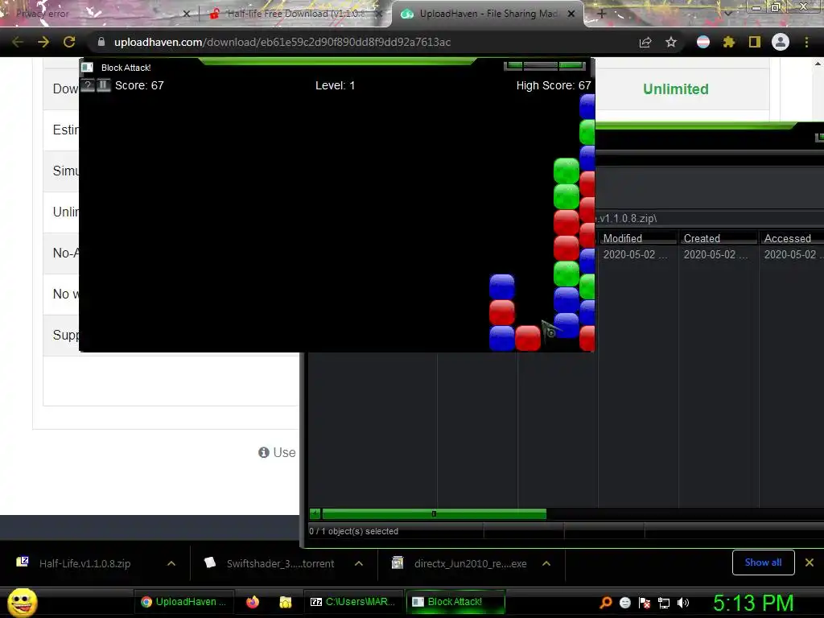Image resolution: width=824 pixels, height=618 pixels.
Task: Focus the uploadhaven.com address bar
Action: click(282, 42)
